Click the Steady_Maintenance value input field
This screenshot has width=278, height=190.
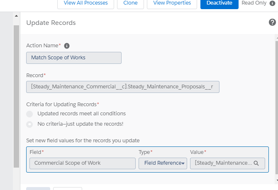223,163
